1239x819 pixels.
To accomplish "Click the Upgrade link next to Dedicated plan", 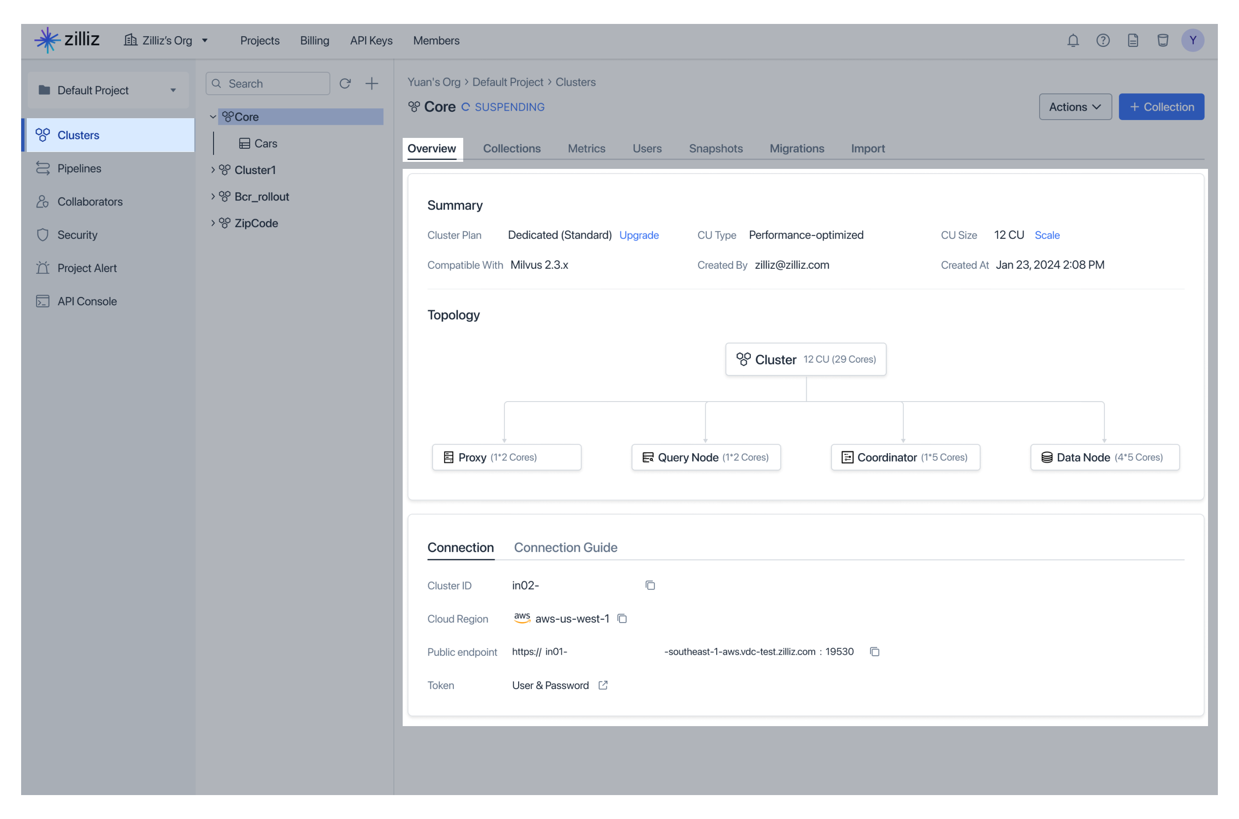I will pos(639,236).
